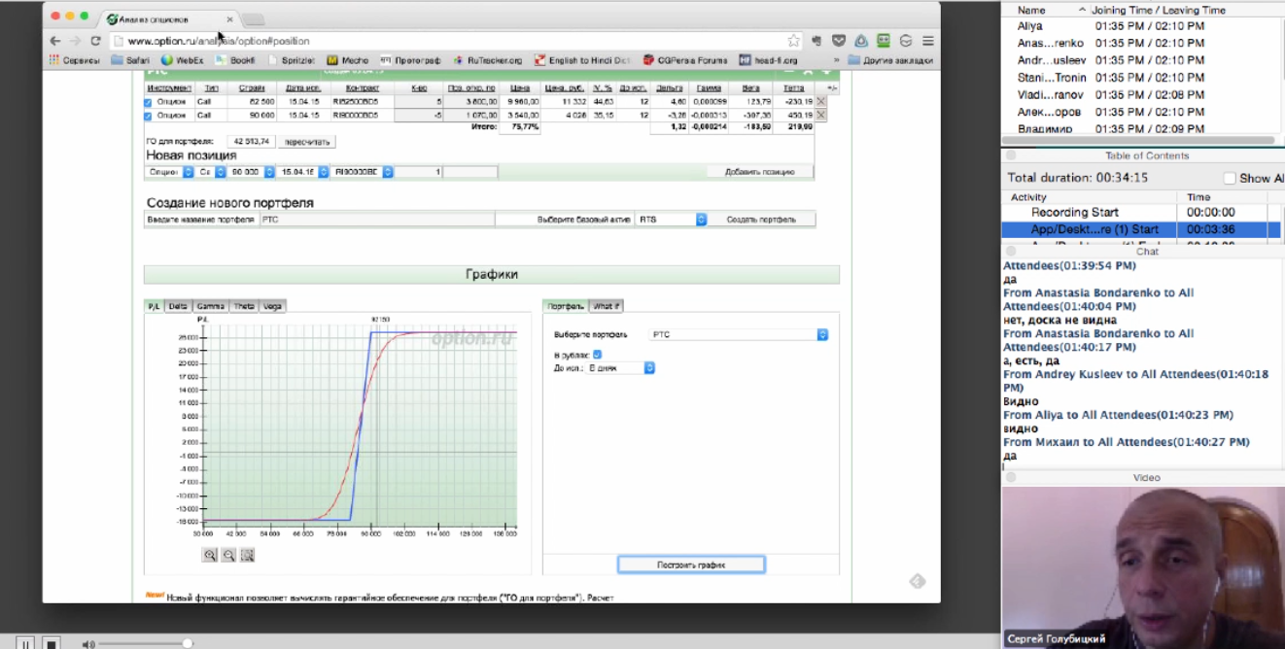Adjust the playback volume slider
The height and width of the screenshot is (649, 1285).
coord(187,643)
